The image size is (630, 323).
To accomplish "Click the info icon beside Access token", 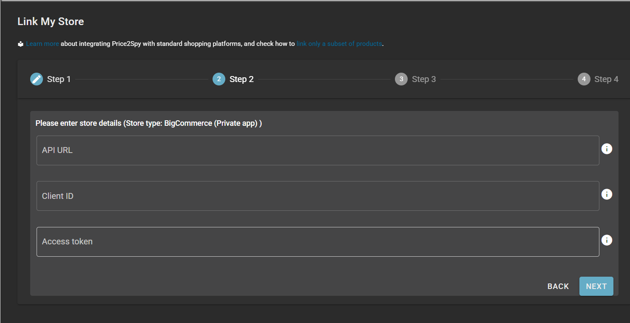I will click(x=607, y=240).
